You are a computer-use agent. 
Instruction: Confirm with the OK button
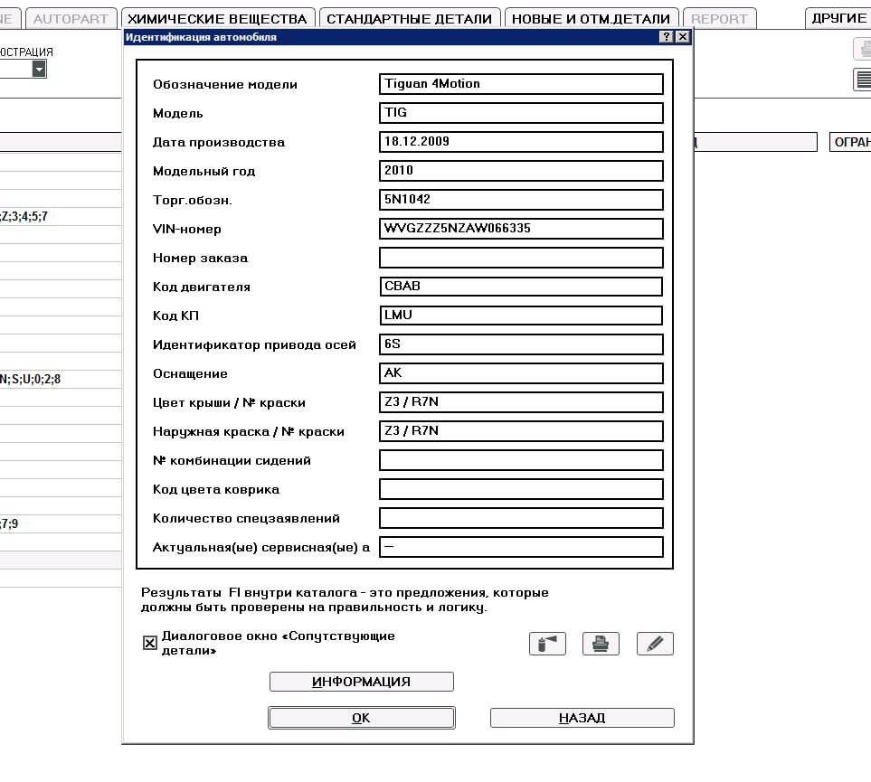pos(361,718)
